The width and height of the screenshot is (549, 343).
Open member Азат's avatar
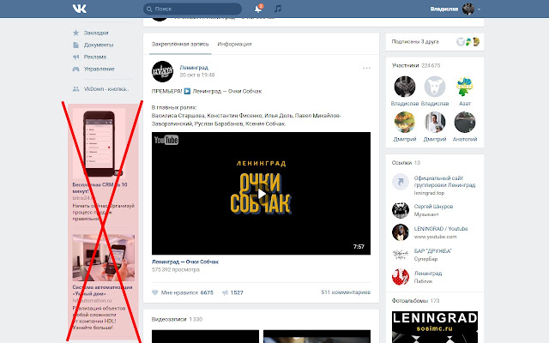464,86
